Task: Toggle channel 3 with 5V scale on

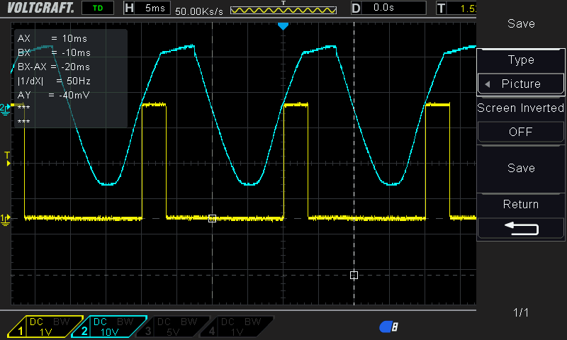Action: (174, 327)
